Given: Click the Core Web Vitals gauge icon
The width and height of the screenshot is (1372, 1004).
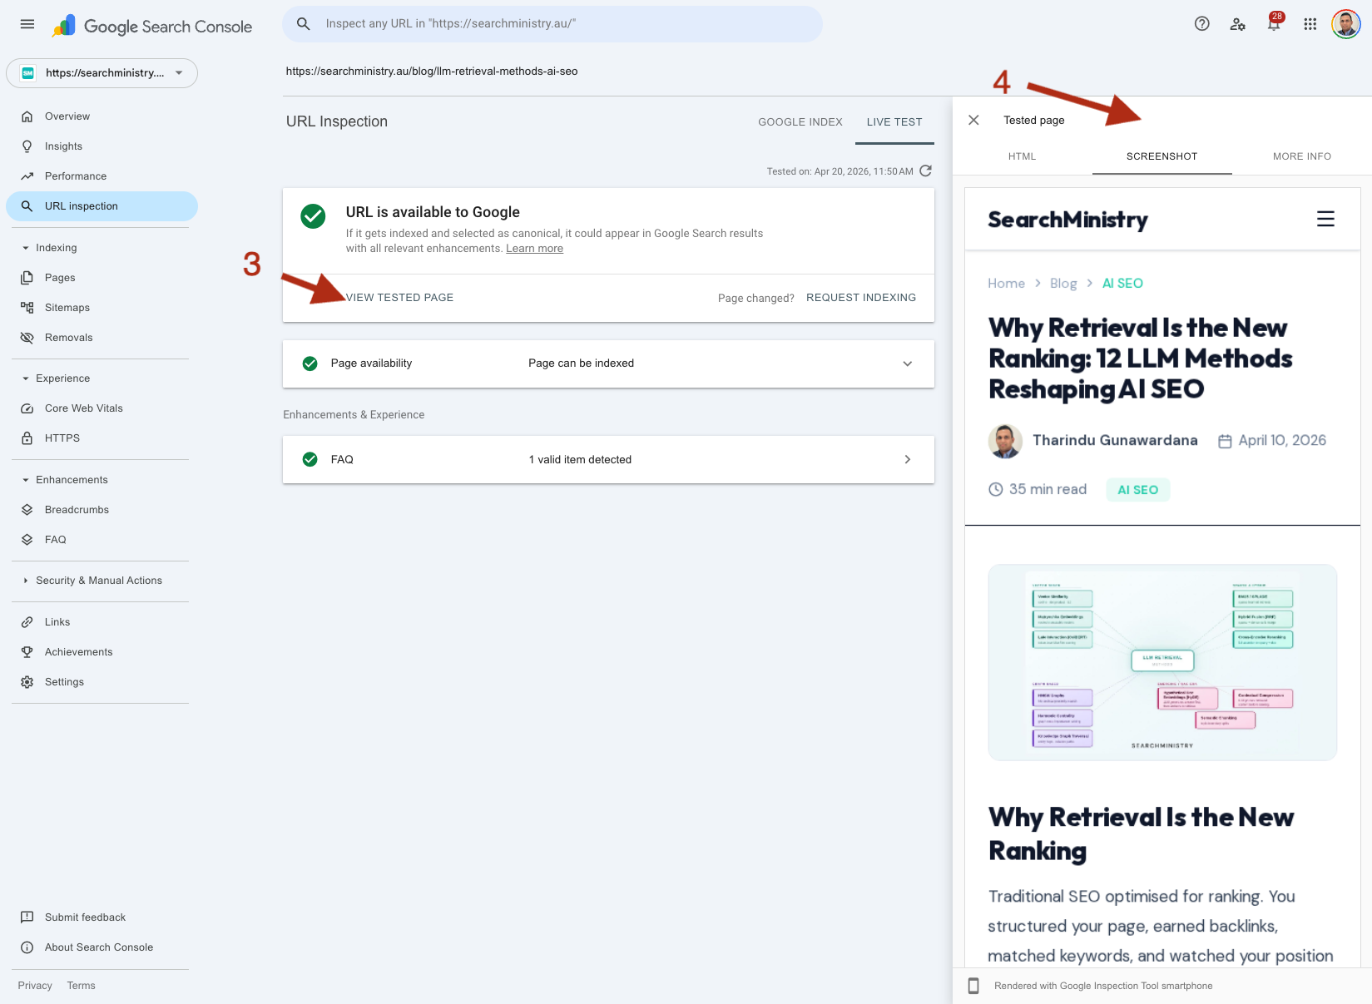Looking at the screenshot, I should coord(27,408).
